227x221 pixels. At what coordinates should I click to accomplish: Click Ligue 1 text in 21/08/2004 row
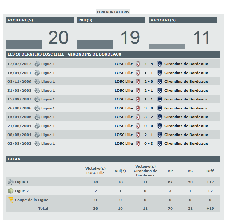(48, 126)
